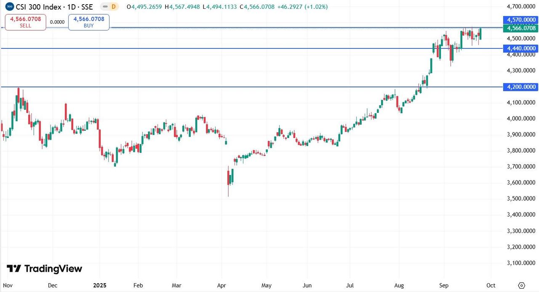Click the CSI 300 Index symbol logo
Viewport: 539px width, 292px height.
(10, 7)
